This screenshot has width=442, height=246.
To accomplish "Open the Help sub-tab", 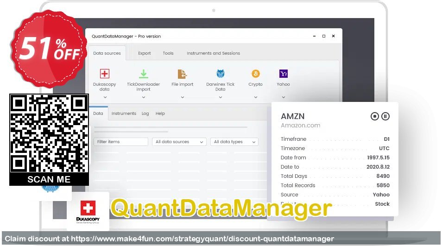I will (160, 114).
